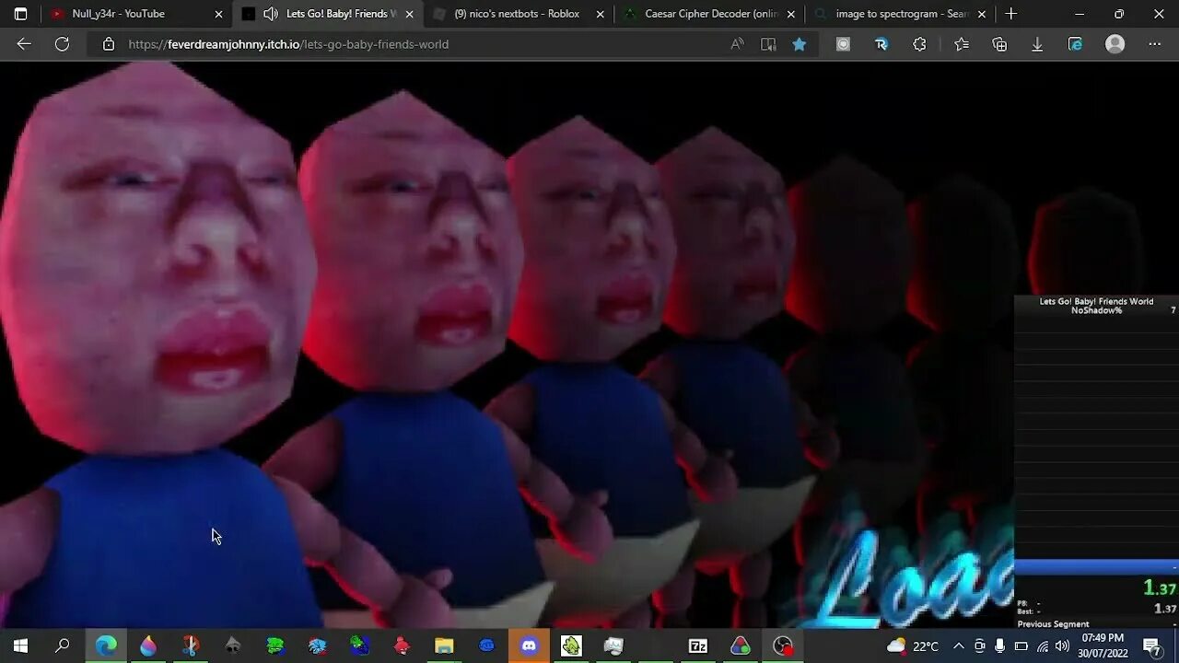Image resolution: width=1179 pixels, height=663 pixels.
Task: Open the volume speaker tray control
Action: [1062, 646]
